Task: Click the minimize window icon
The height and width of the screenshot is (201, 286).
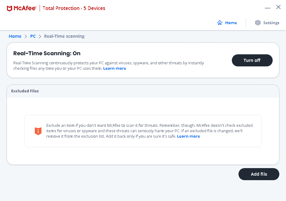Action: [268, 7]
